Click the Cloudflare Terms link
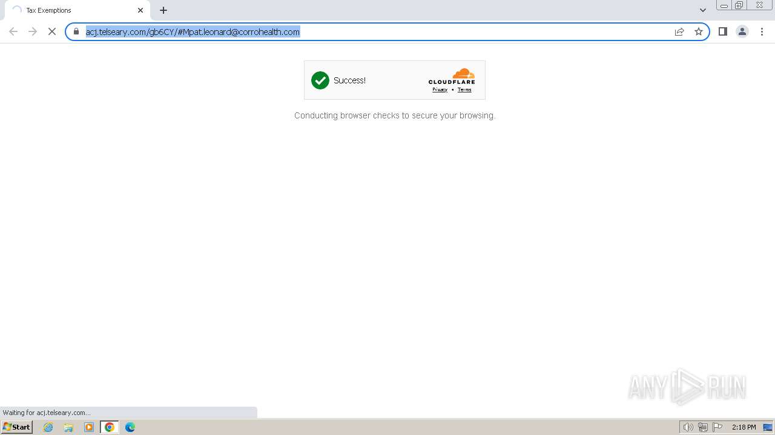 464,90
